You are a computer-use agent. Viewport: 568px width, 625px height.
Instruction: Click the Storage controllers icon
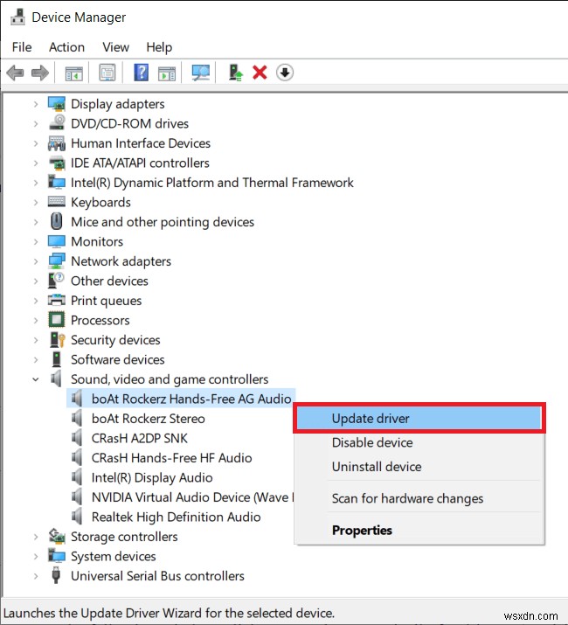[x=57, y=536]
